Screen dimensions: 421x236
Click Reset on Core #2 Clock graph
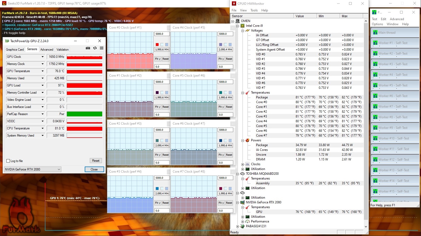[x=166, y=155]
